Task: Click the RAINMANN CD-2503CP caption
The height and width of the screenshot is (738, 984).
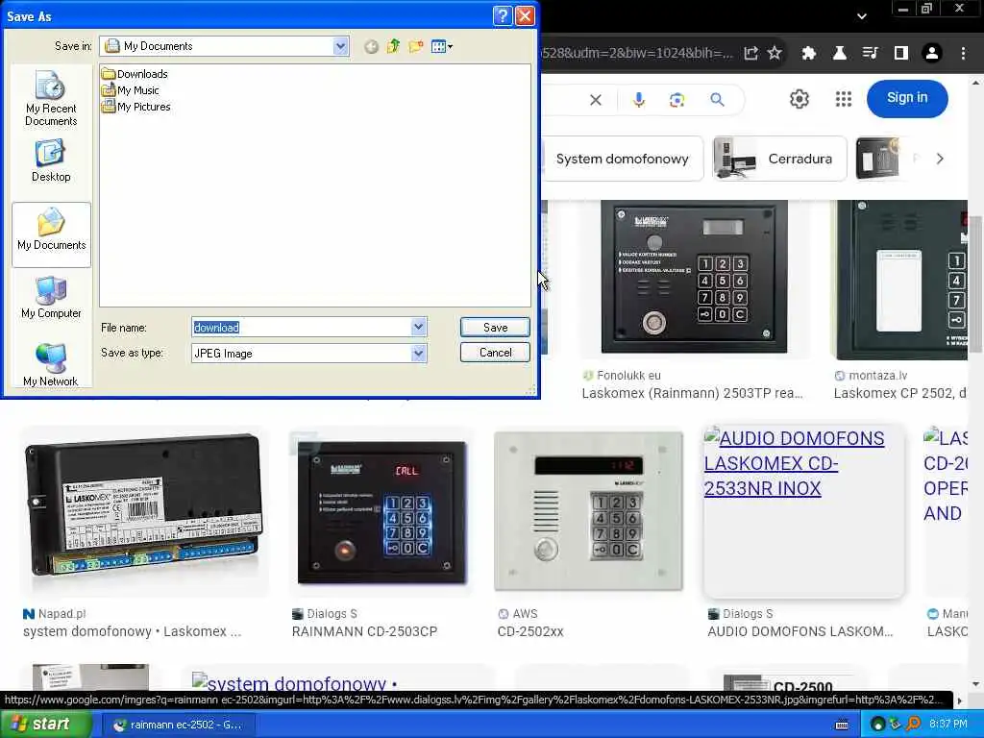Action: tap(364, 631)
